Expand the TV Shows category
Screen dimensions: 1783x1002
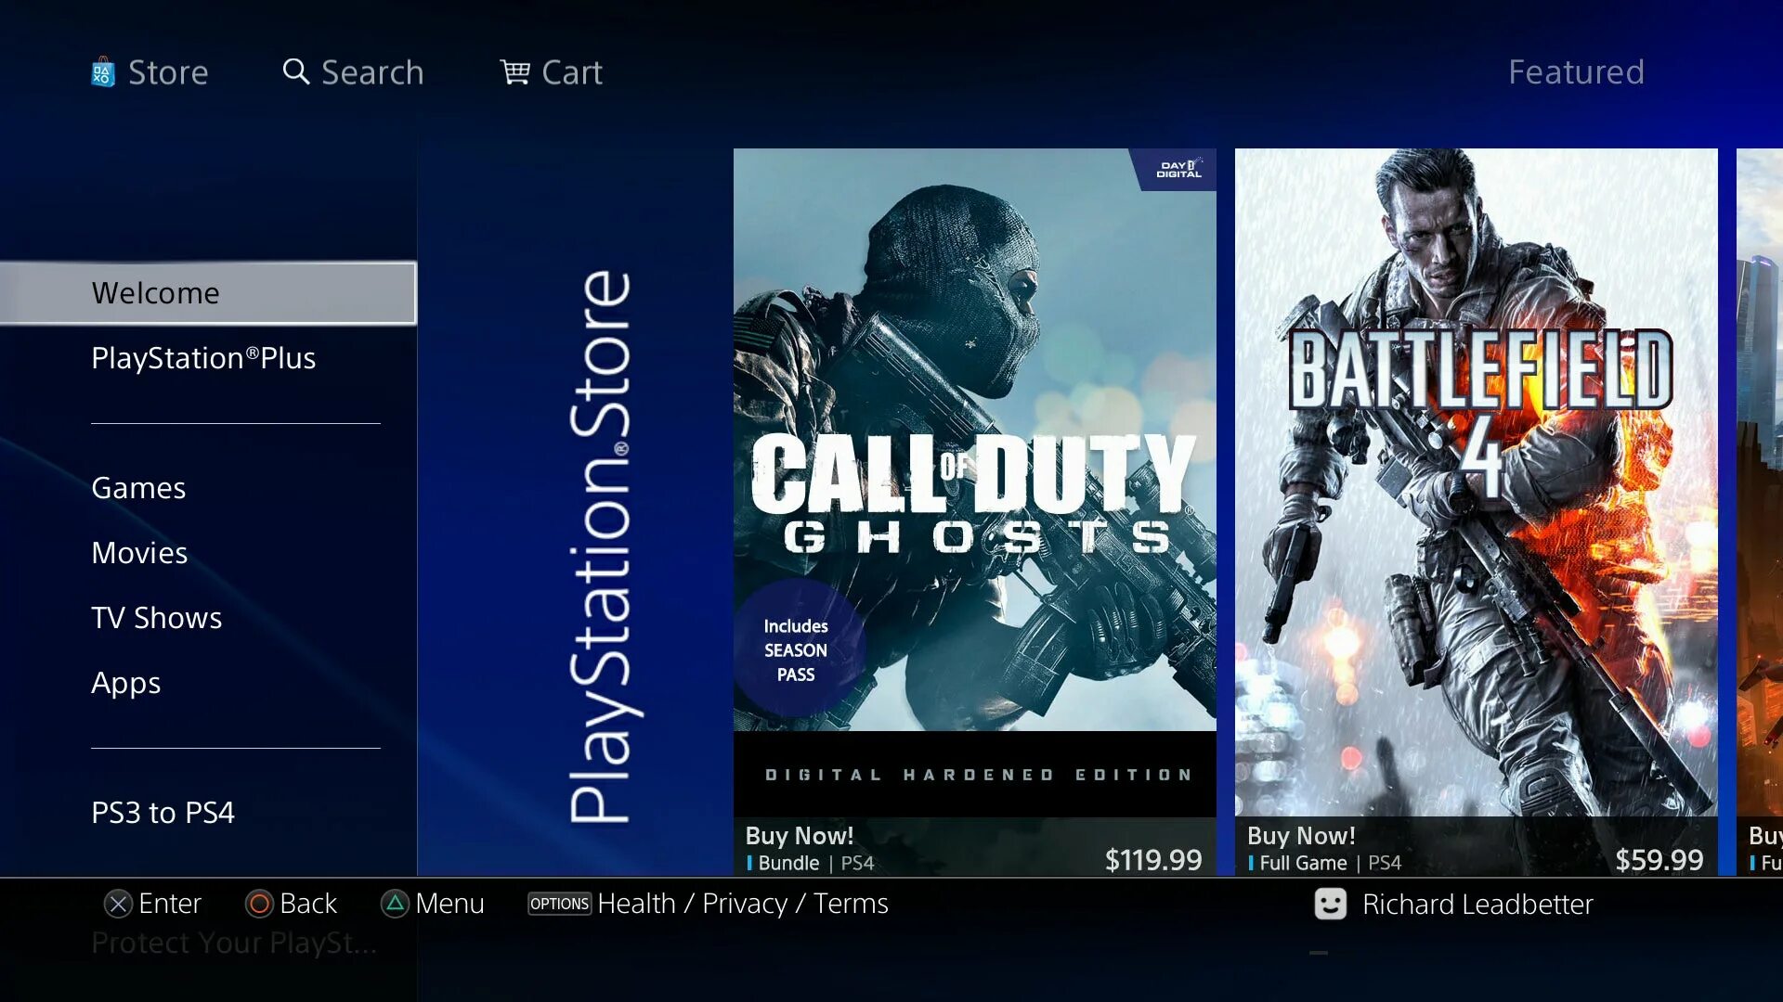[155, 618]
